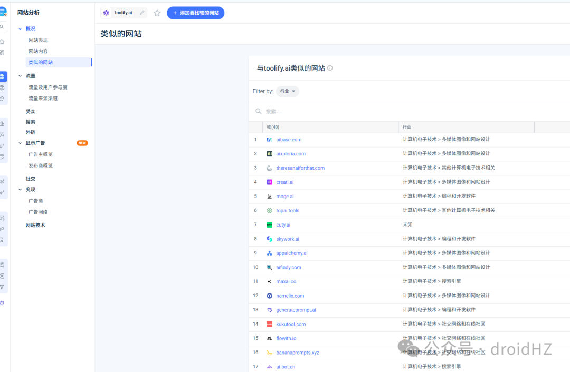Collapse the 显示广告 section chevron
The width and height of the screenshot is (570, 372).
click(x=21, y=143)
